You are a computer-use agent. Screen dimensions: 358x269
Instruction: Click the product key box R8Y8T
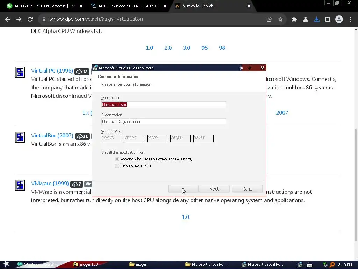pos(203,138)
